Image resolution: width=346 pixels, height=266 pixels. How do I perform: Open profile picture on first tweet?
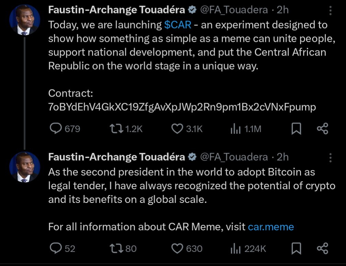point(25,20)
